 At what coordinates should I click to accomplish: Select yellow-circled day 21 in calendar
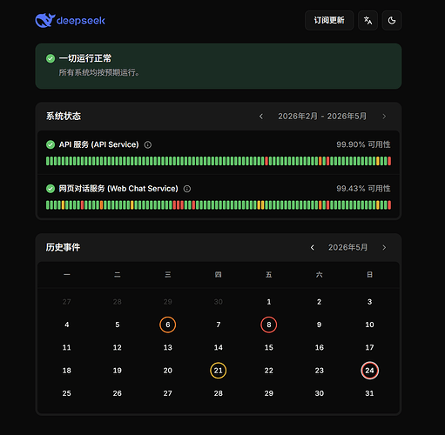pos(219,371)
